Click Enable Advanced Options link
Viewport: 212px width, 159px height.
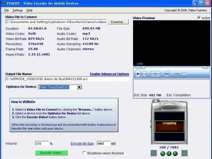pyautogui.click(x=109, y=74)
